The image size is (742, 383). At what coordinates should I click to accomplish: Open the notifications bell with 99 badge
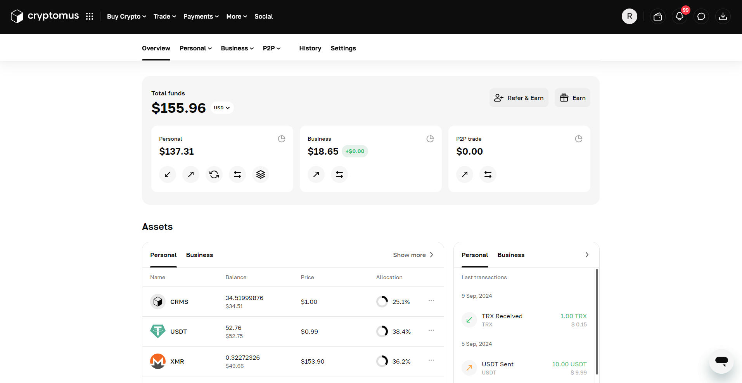(x=679, y=16)
